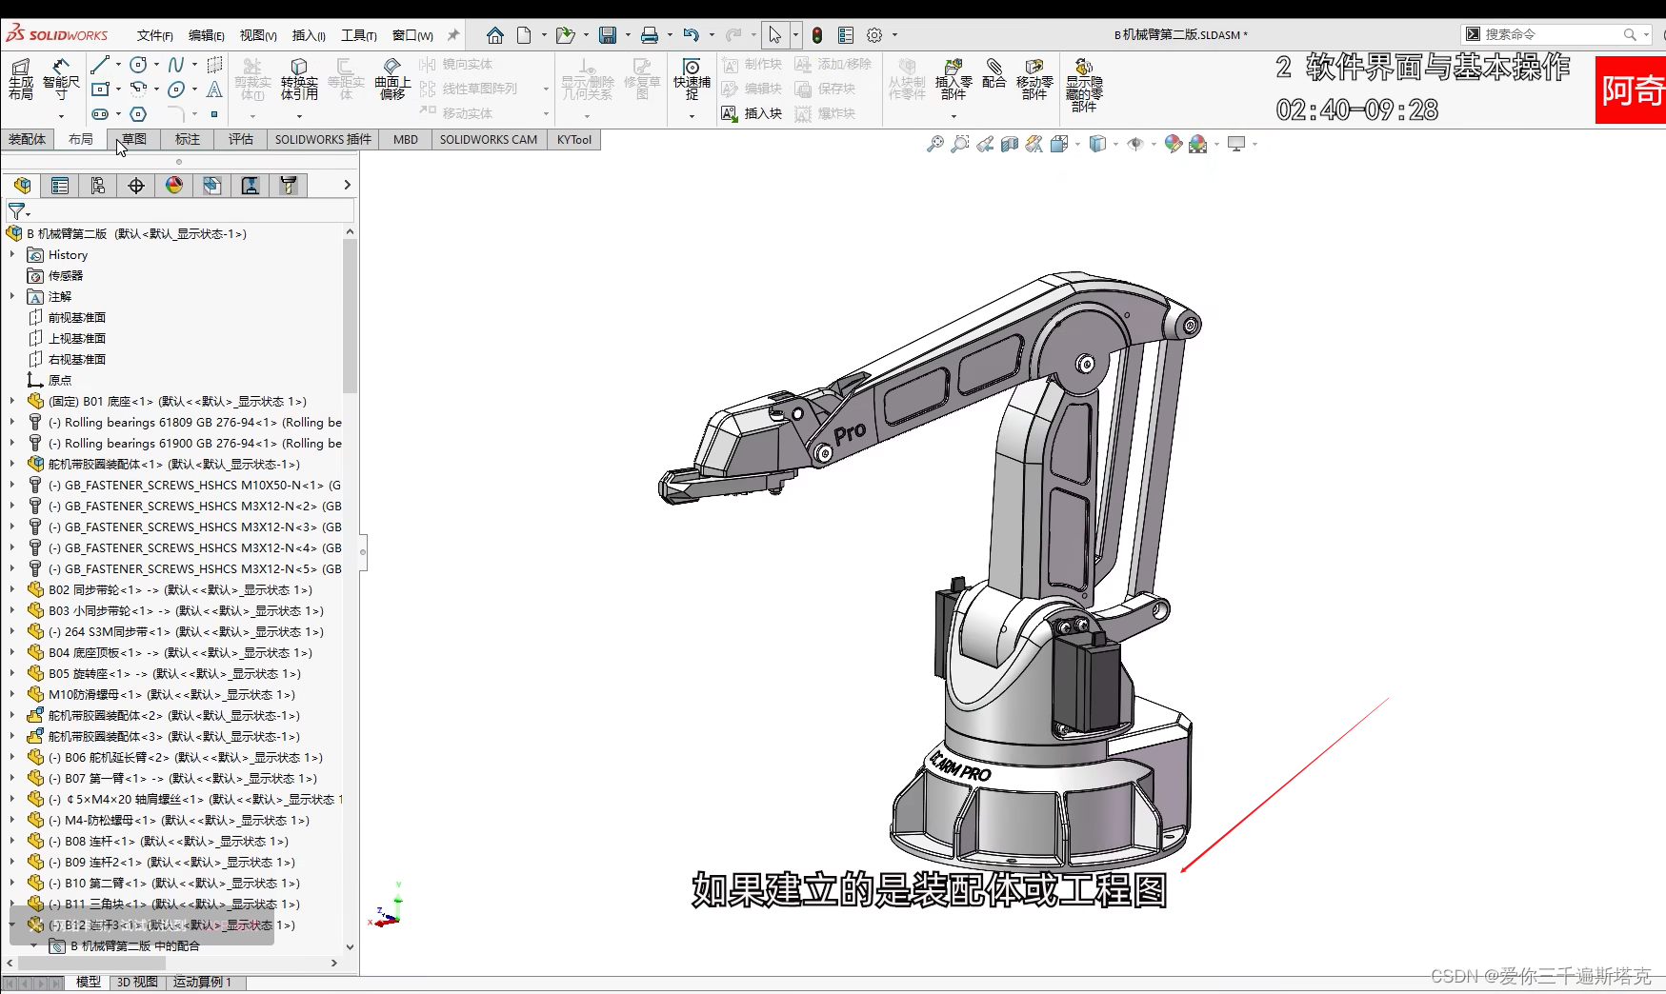The image size is (1666, 994).
Task: Select the Sketch Text tool
Action: (x=214, y=89)
